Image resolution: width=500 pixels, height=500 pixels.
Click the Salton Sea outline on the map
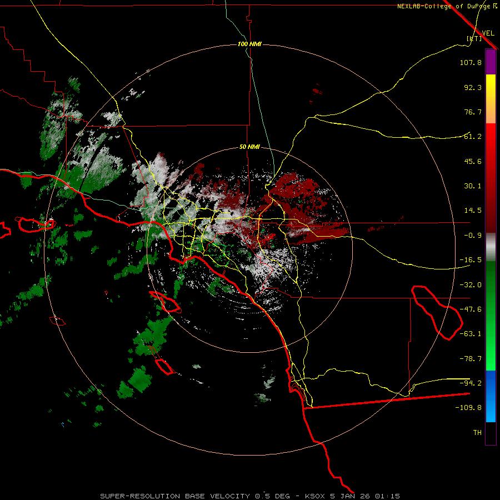437,313
